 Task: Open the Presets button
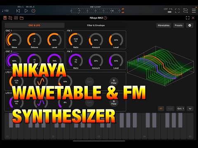click(179, 25)
